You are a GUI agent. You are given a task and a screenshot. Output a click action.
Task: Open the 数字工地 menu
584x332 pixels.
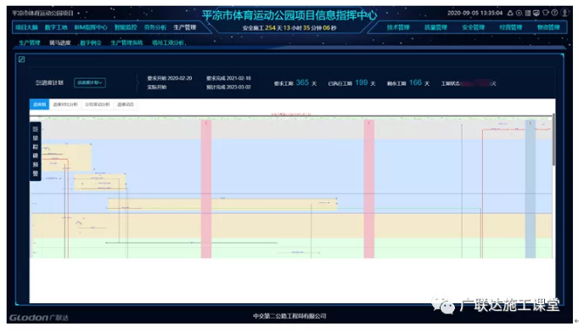coord(56,27)
